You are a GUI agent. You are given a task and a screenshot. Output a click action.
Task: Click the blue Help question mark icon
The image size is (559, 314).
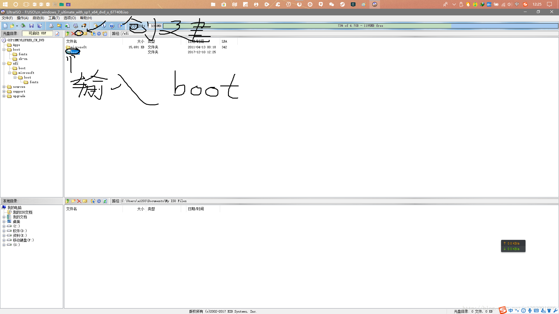click(x=112, y=26)
